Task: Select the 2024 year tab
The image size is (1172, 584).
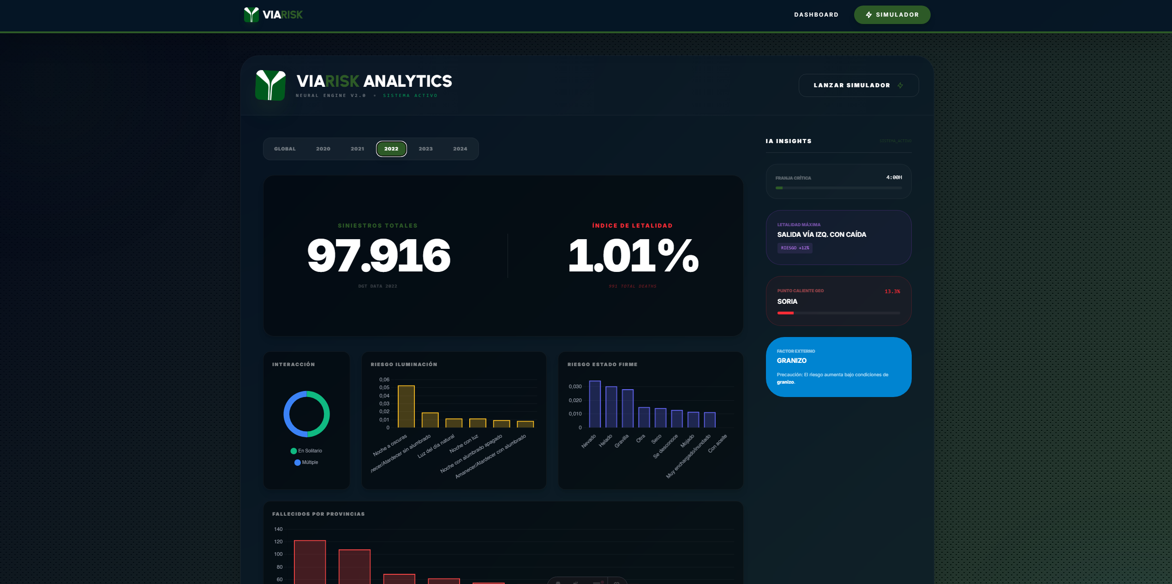Action: click(x=460, y=149)
